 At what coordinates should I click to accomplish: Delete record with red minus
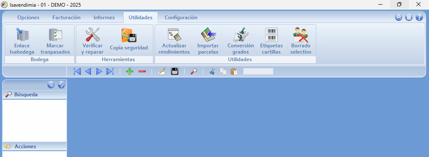[142, 72]
